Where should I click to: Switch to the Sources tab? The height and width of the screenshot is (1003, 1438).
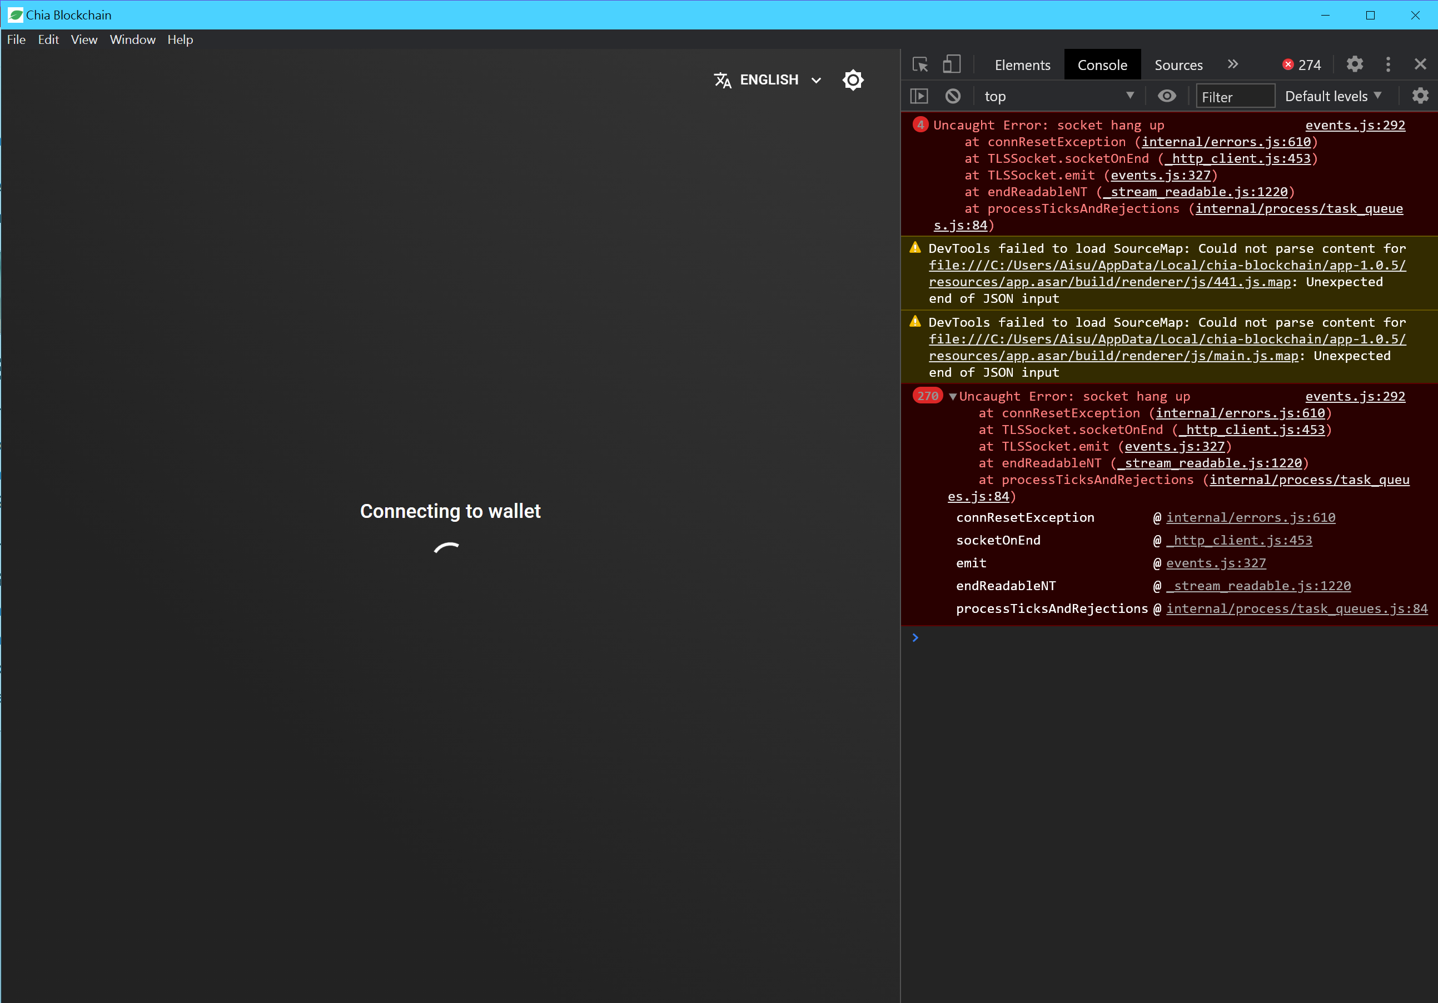click(1178, 64)
